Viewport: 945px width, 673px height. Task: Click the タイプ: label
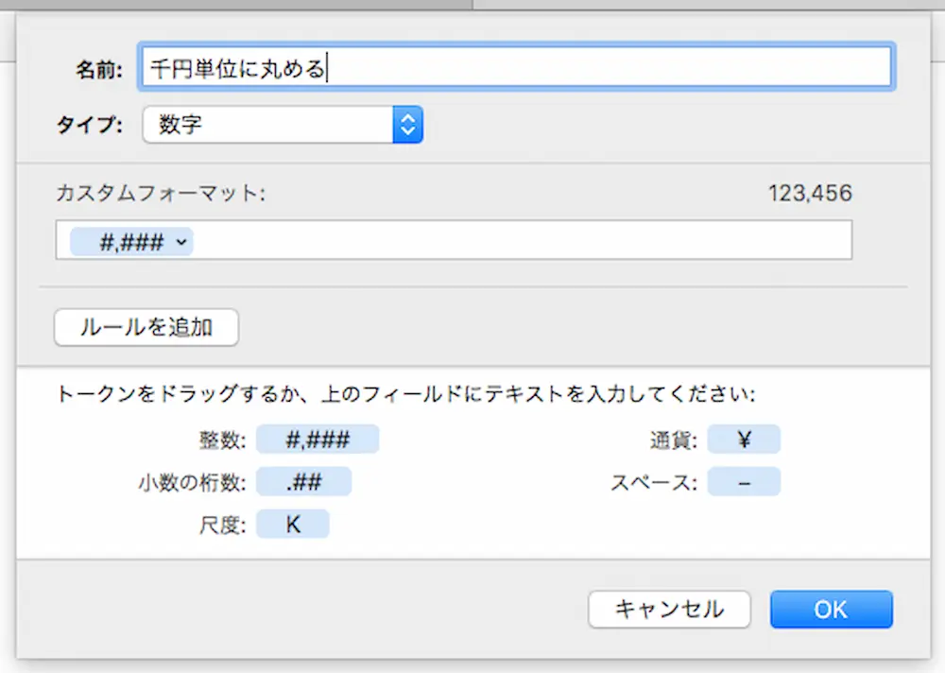coord(90,125)
